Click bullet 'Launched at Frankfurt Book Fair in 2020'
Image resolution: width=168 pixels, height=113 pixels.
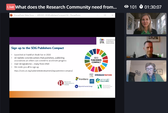click(x=32, y=55)
